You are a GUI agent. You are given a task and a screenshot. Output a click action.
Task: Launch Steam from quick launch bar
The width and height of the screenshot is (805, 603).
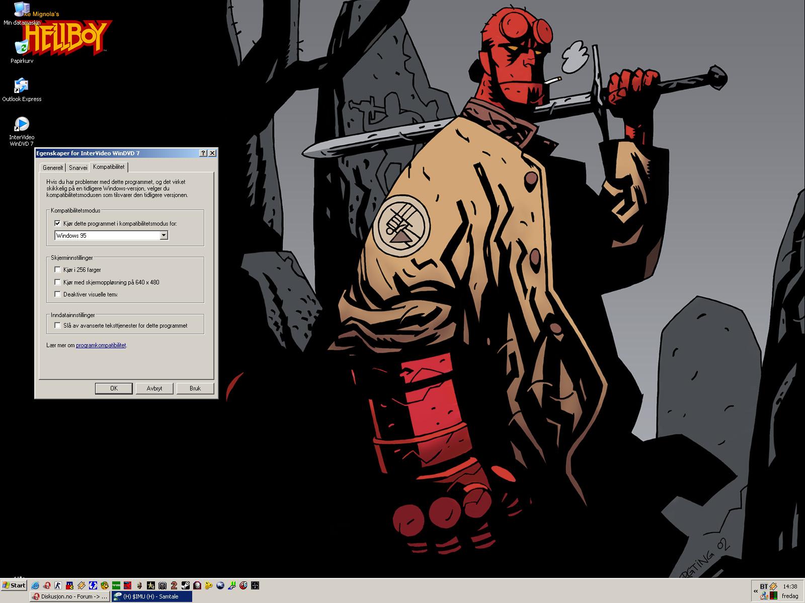pos(186,585)
